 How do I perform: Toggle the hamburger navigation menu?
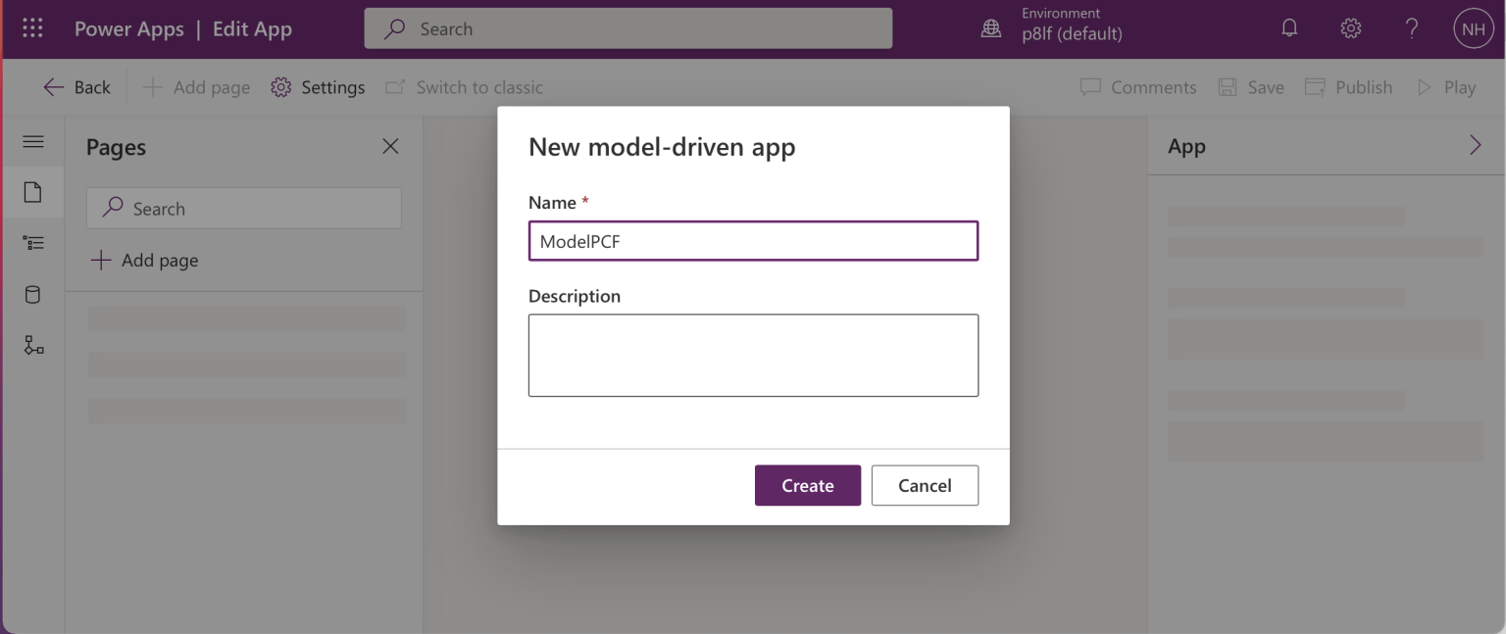32,142
